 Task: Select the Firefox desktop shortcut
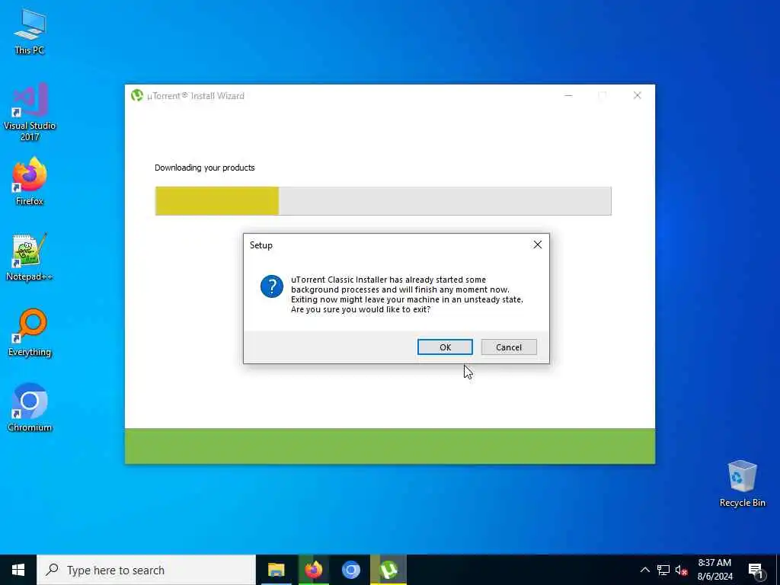click(30, 181)
